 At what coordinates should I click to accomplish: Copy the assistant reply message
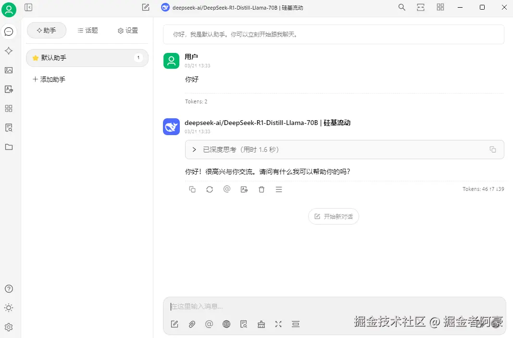coord(192,189)
